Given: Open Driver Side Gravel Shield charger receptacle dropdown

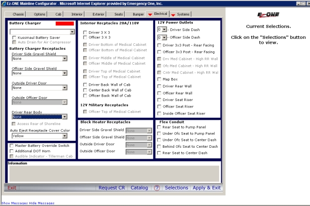Looking at the screenshot, I should pyautogui.click(x=65, y=59).
